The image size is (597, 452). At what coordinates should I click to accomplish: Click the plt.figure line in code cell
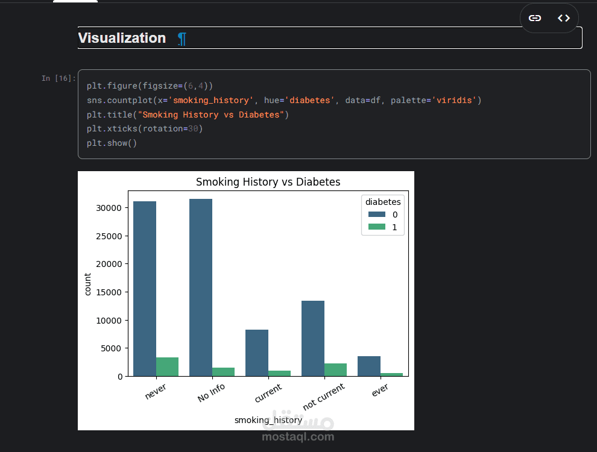click(150, 86)
